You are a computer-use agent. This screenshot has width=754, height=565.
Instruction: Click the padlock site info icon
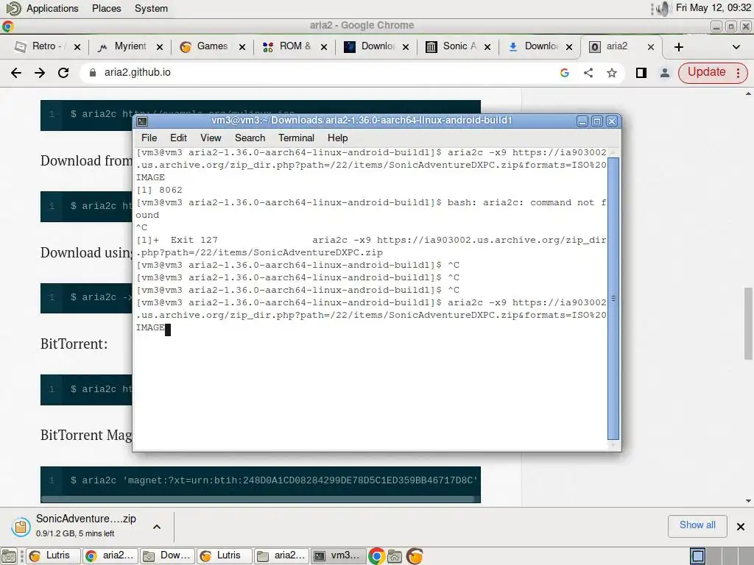[x=93, y=73]
